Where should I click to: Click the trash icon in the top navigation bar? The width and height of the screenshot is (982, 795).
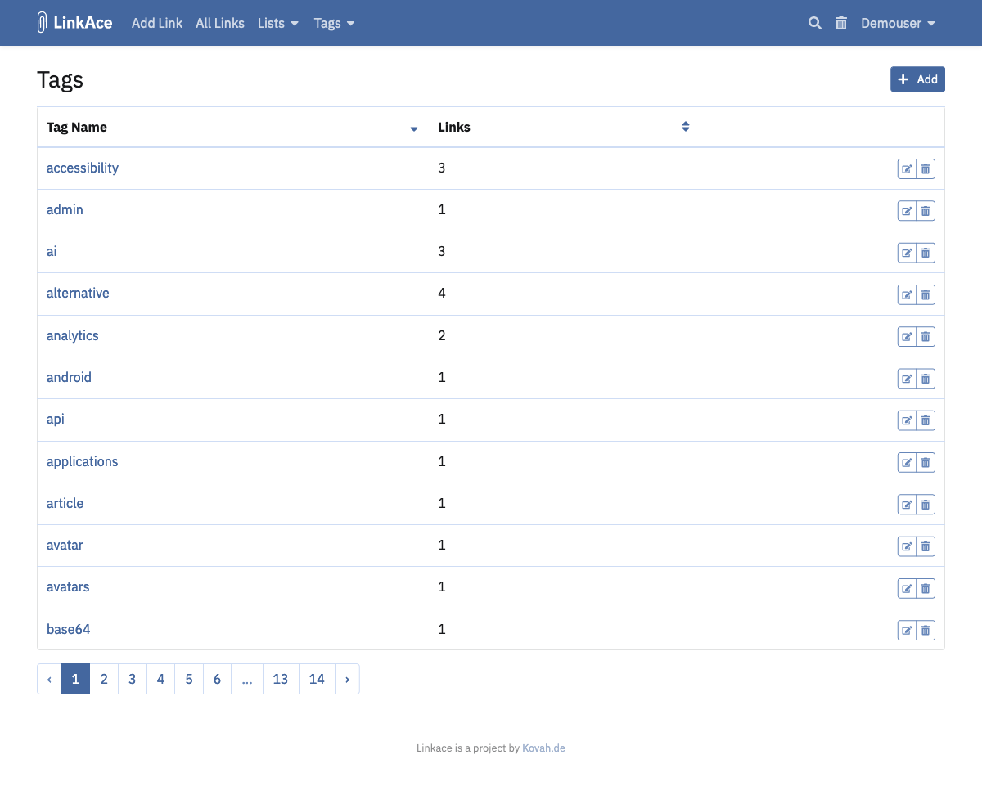click(x=840, y=23)
